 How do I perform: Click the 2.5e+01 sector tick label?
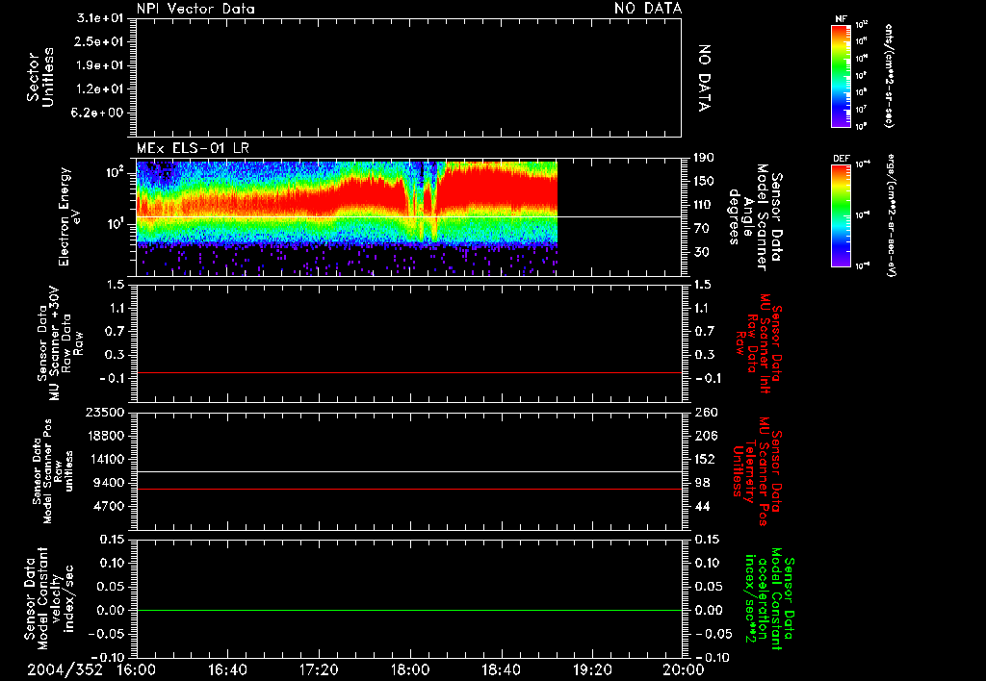coord(100,41)
